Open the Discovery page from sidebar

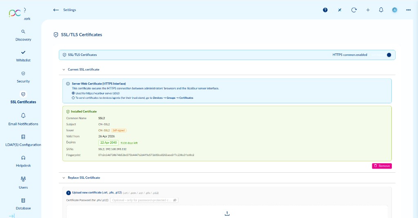pyautogui.click(x=23, y=35)
